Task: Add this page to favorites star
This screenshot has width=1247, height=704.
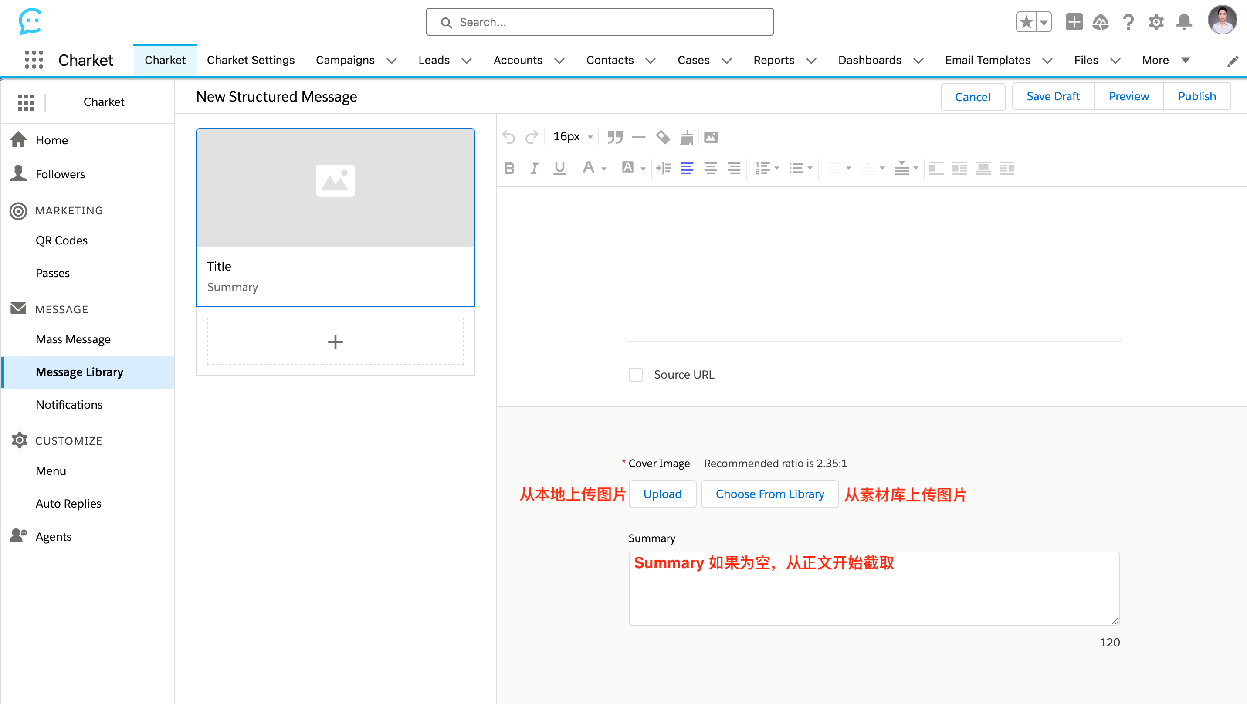Action: (x=1026, y=22)
